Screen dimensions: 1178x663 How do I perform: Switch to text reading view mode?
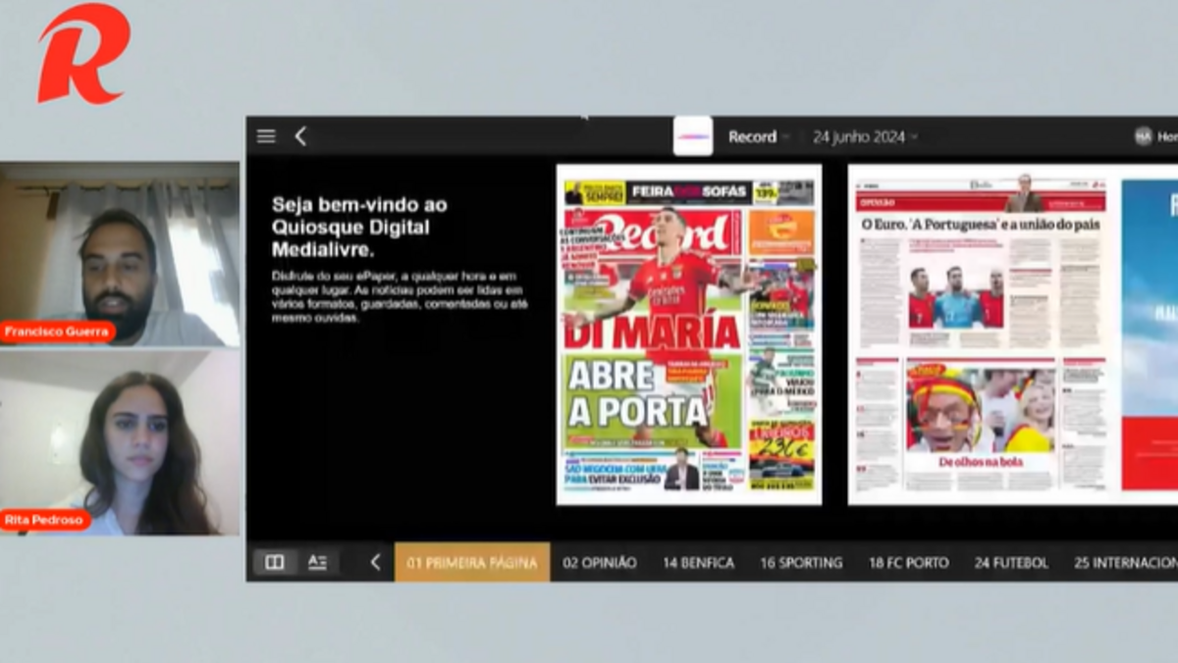[317, 562]
